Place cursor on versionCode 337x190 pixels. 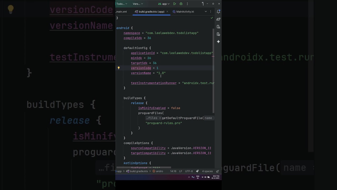[x=141, y=68]
